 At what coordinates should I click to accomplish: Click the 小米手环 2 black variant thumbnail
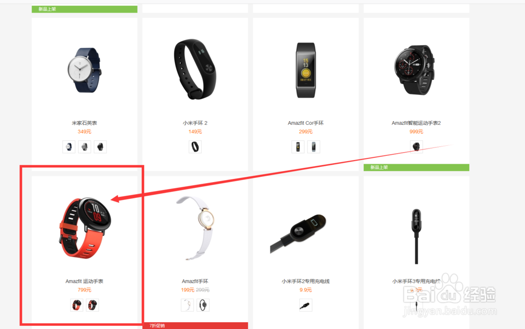pyautogui.click(x=195, y=146)
